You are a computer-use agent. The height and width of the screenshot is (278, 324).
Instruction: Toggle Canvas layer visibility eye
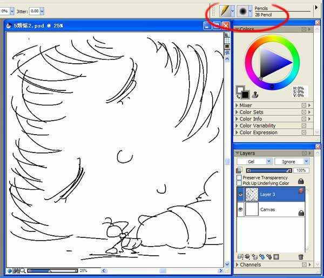240,209
